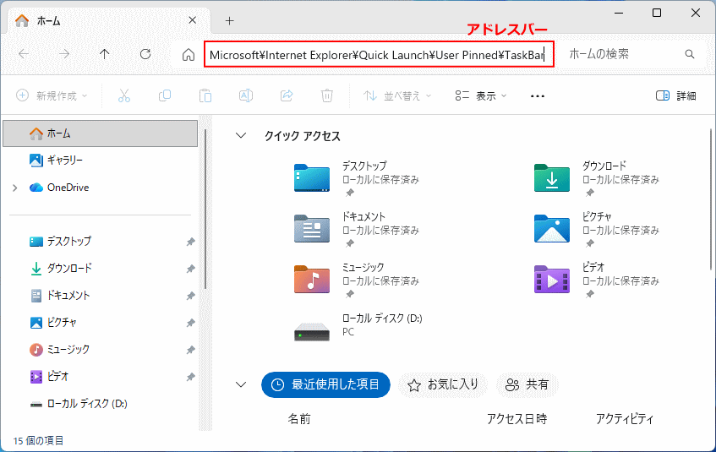Select ミュージック folder icon in Quick Access
Screen dimensions: 716x452
pos(311,279)
